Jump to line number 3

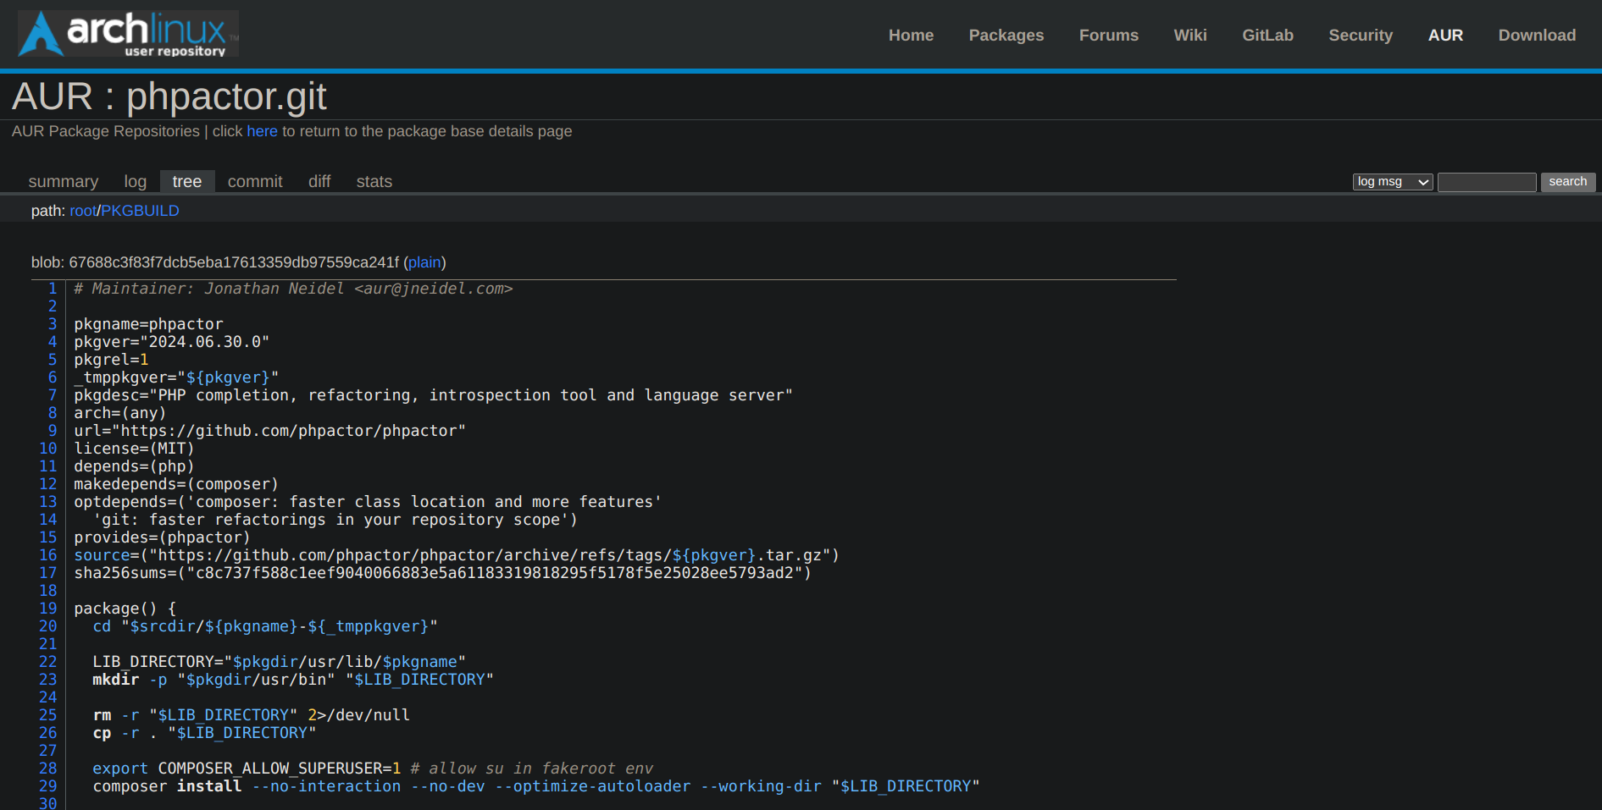coord(53,324)
